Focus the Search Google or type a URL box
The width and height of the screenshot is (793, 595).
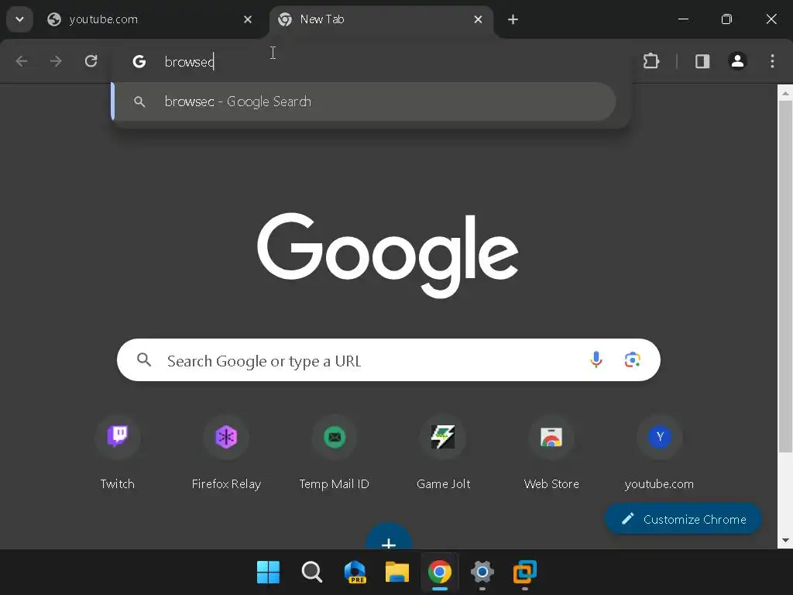click(x=389, y=360)
